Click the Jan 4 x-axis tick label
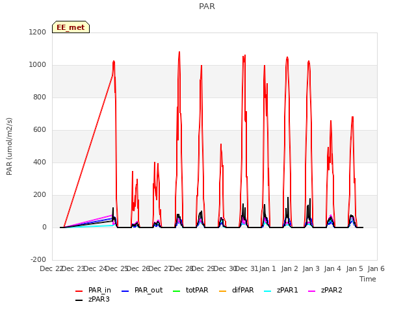416x312 pixels. (x=332, y=268)
